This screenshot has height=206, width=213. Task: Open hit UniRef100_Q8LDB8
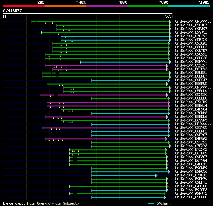click(191, 99)
